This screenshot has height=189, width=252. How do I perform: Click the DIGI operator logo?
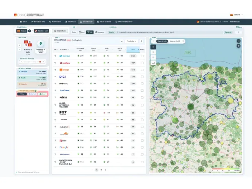(63, 77)
